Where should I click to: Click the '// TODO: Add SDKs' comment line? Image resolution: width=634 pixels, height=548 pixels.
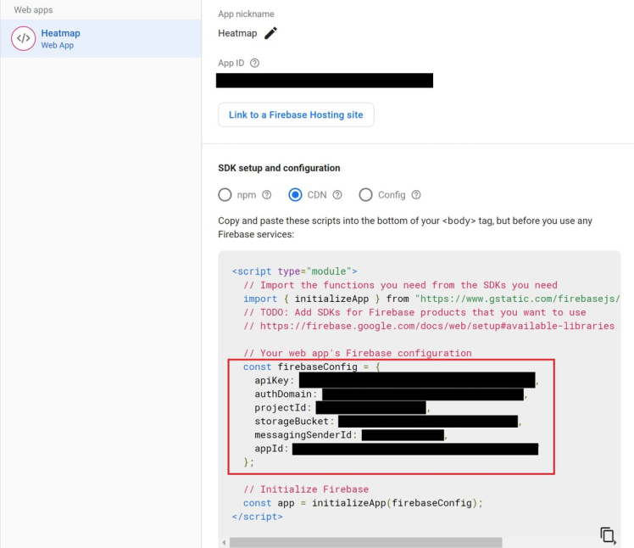(414, 312)
